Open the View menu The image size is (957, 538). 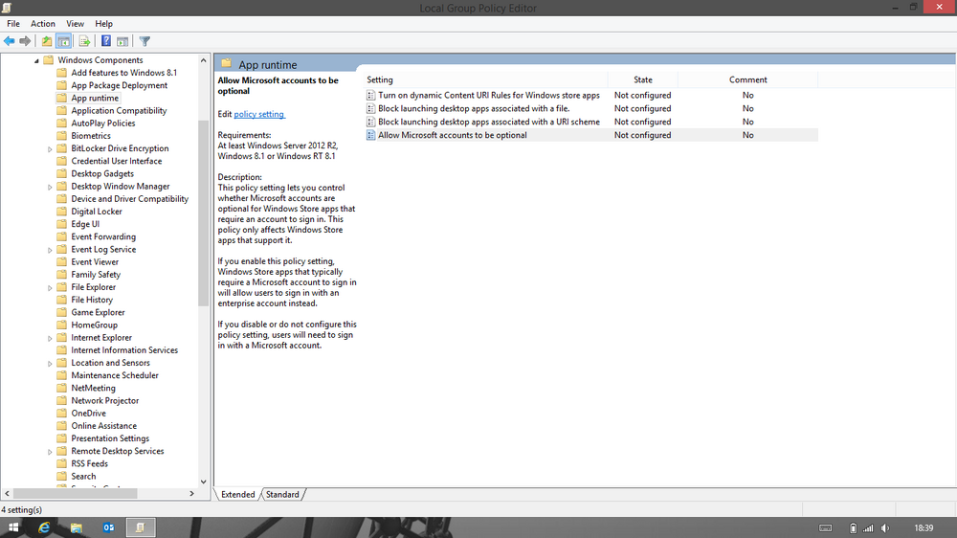tap(75, 24)
